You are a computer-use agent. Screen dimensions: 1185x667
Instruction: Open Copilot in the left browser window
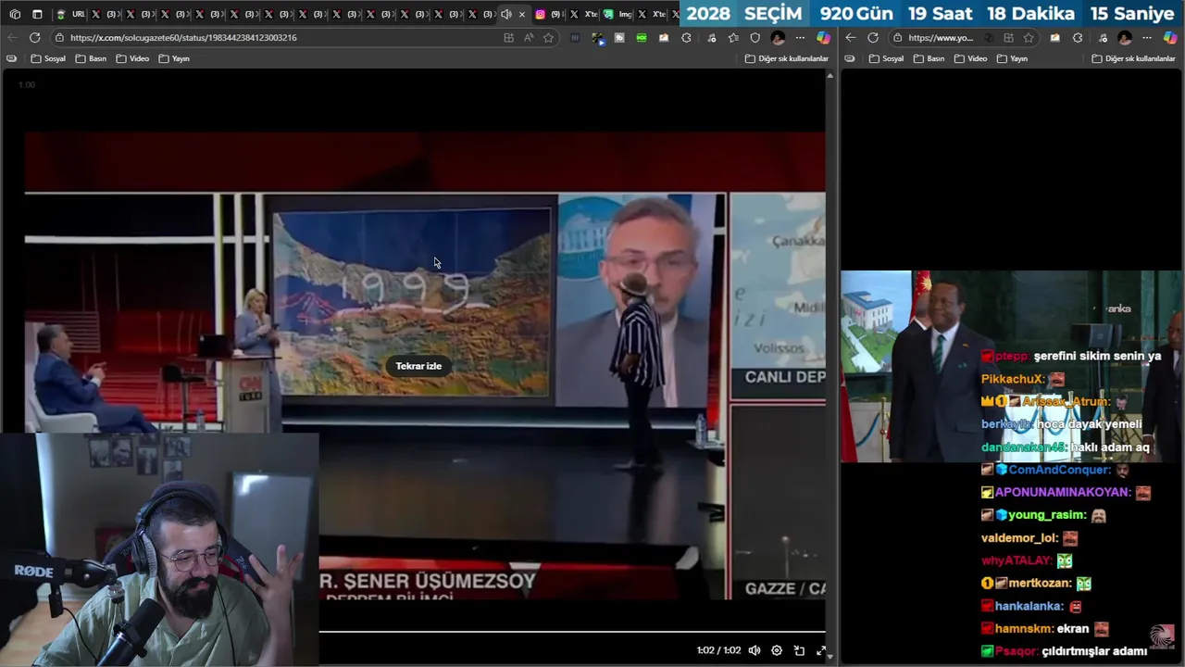point(822,38)
